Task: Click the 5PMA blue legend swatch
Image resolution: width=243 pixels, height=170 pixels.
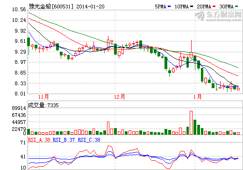Action: click(169, 7)
